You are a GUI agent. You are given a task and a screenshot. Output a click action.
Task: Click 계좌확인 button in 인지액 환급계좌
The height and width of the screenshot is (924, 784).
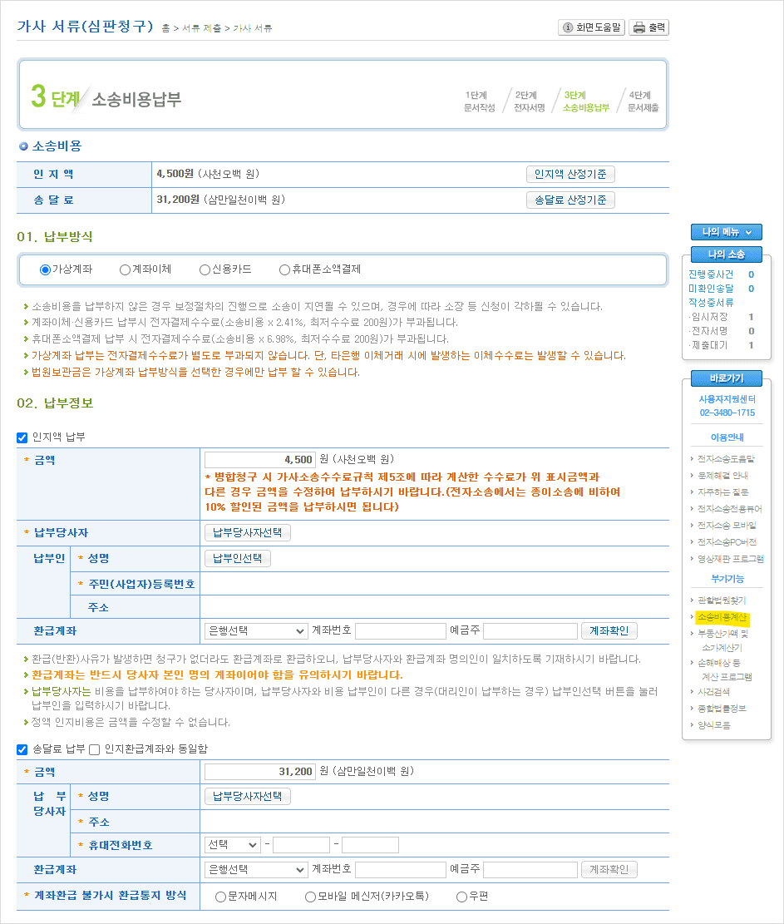[609, 631]
